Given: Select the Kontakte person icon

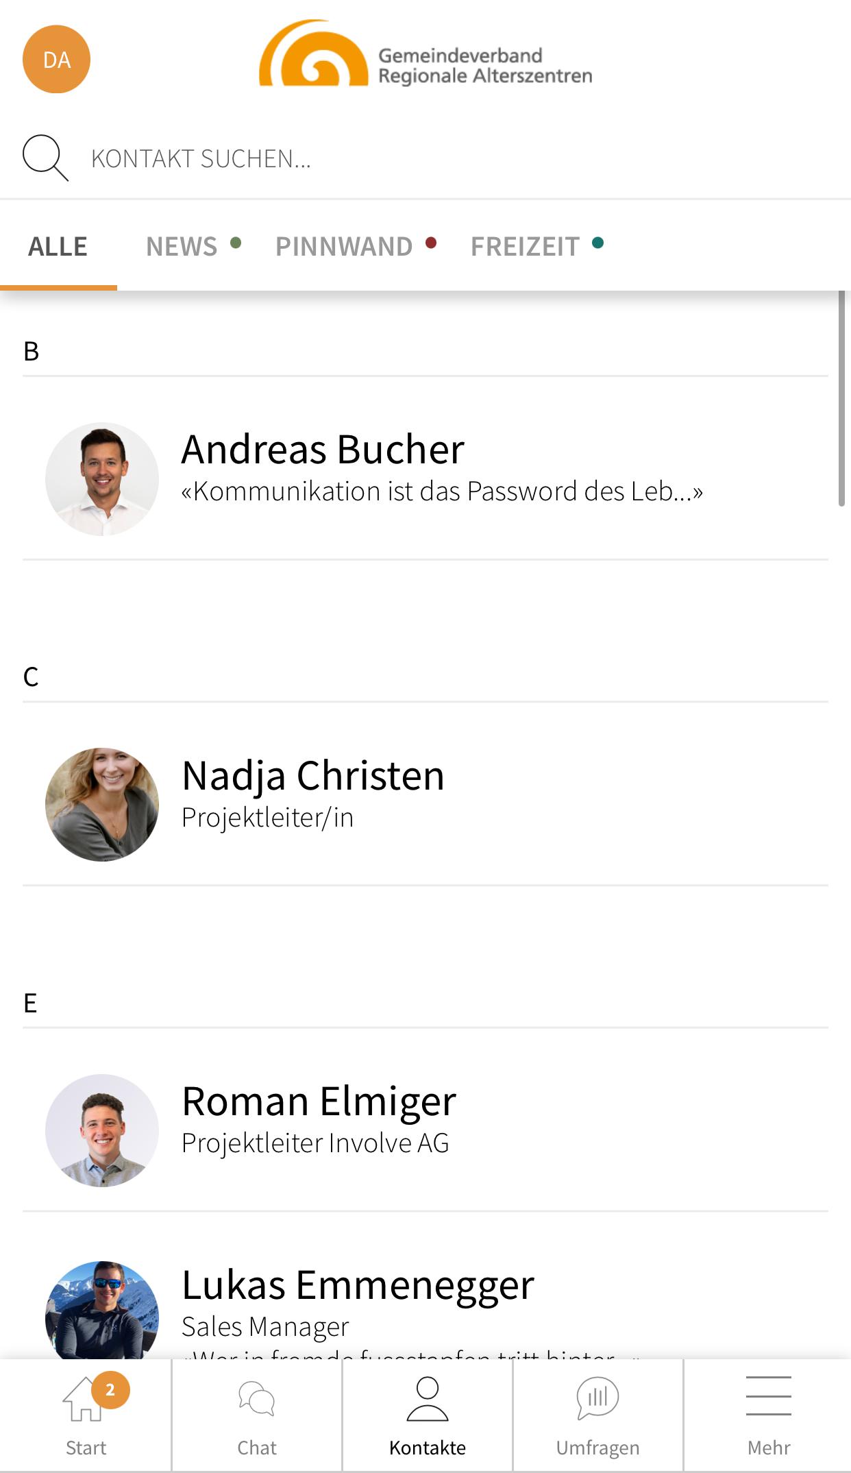Looking at the screenshot, I should click(427, 1398).
